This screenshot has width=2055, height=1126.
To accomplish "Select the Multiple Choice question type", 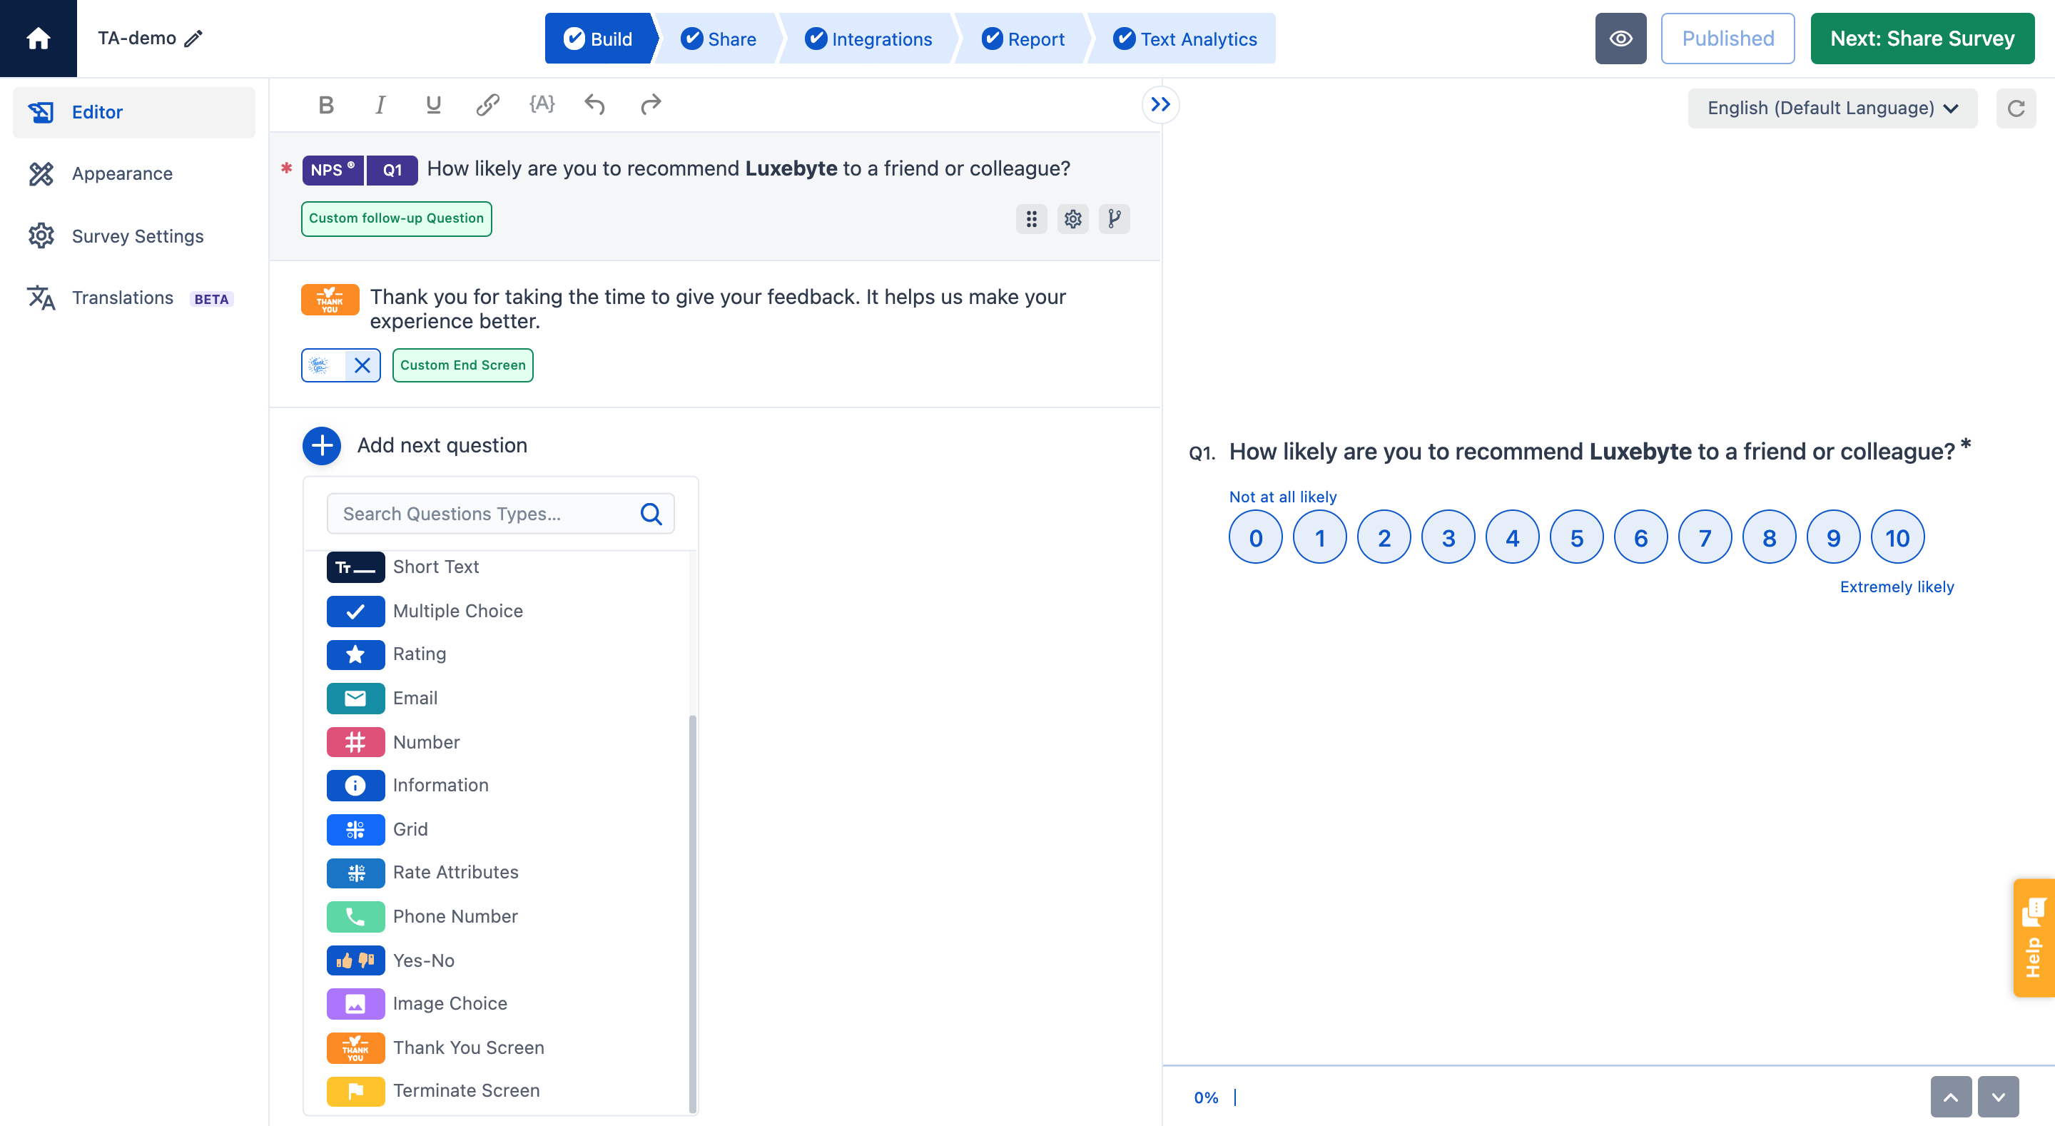I will coord(457,611).
